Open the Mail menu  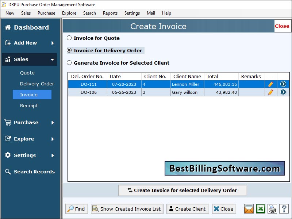coord(150,13)
